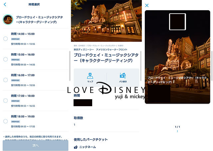Image resolution: width=213 pixels, height=151 pixels.
Task: Click 受付時間 09:55 ~ 15:55 text
Action: point(23,85)
